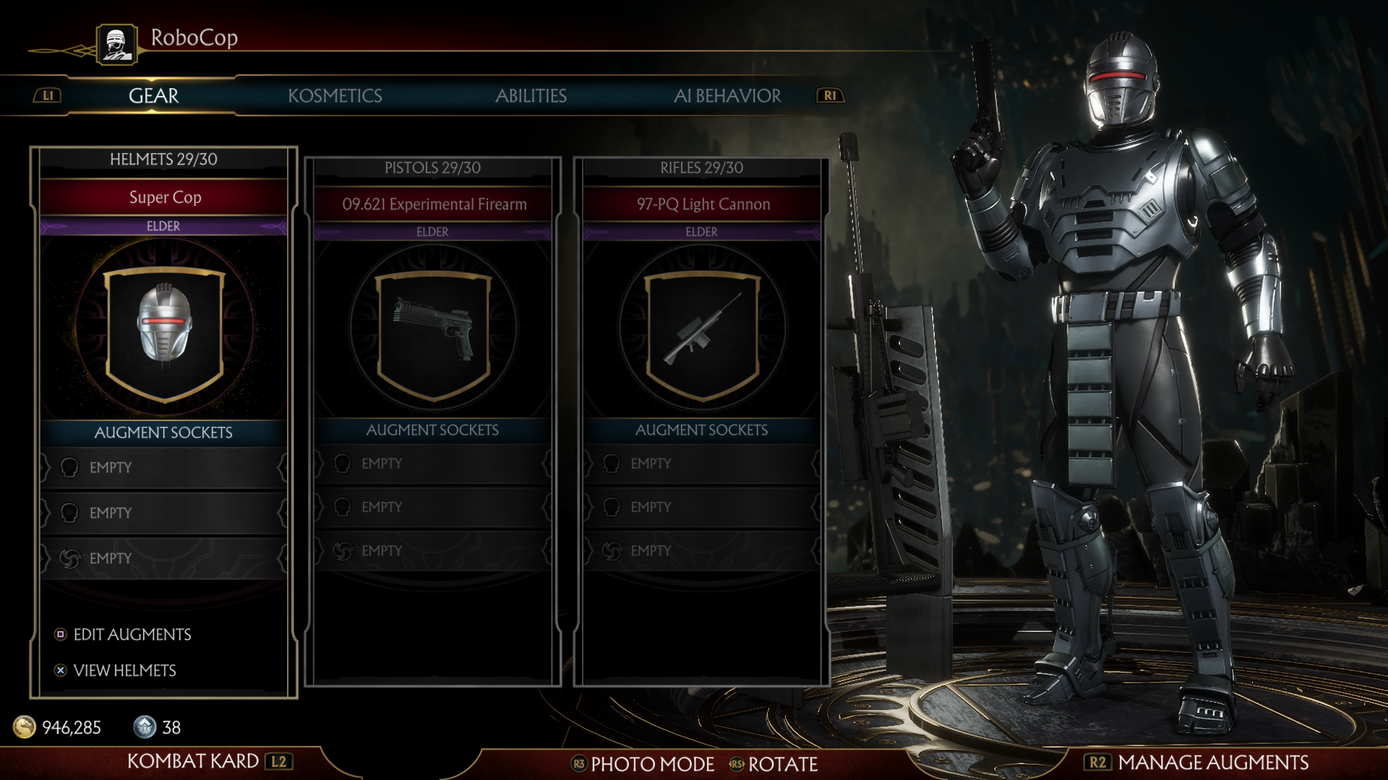Select the Light Cannon rifle emblem
Image resolution: width=1388 pixels, height=780 pixels.
(702, 334)
